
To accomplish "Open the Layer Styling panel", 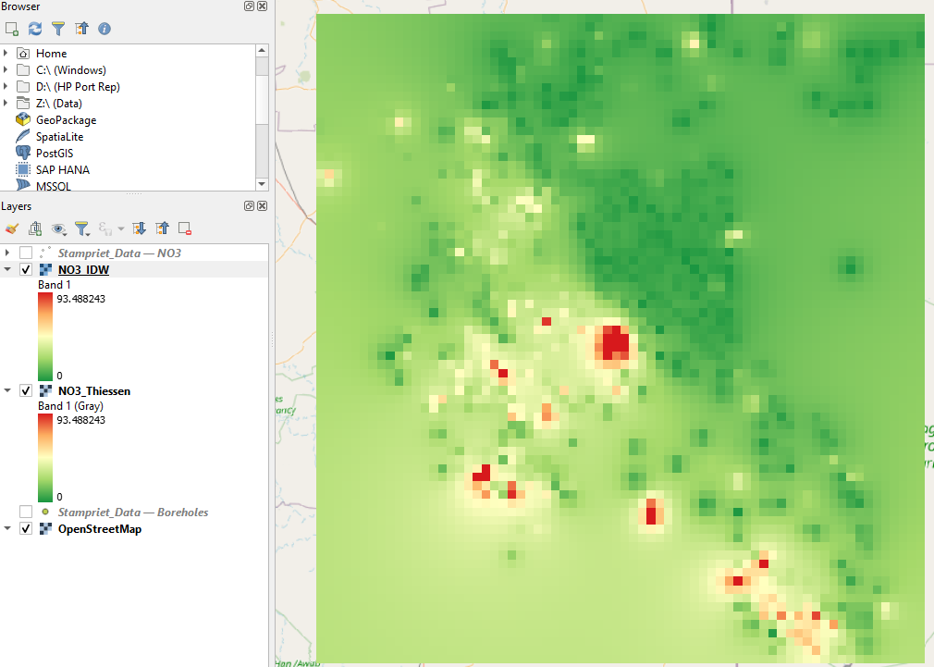I will (11, 228).
